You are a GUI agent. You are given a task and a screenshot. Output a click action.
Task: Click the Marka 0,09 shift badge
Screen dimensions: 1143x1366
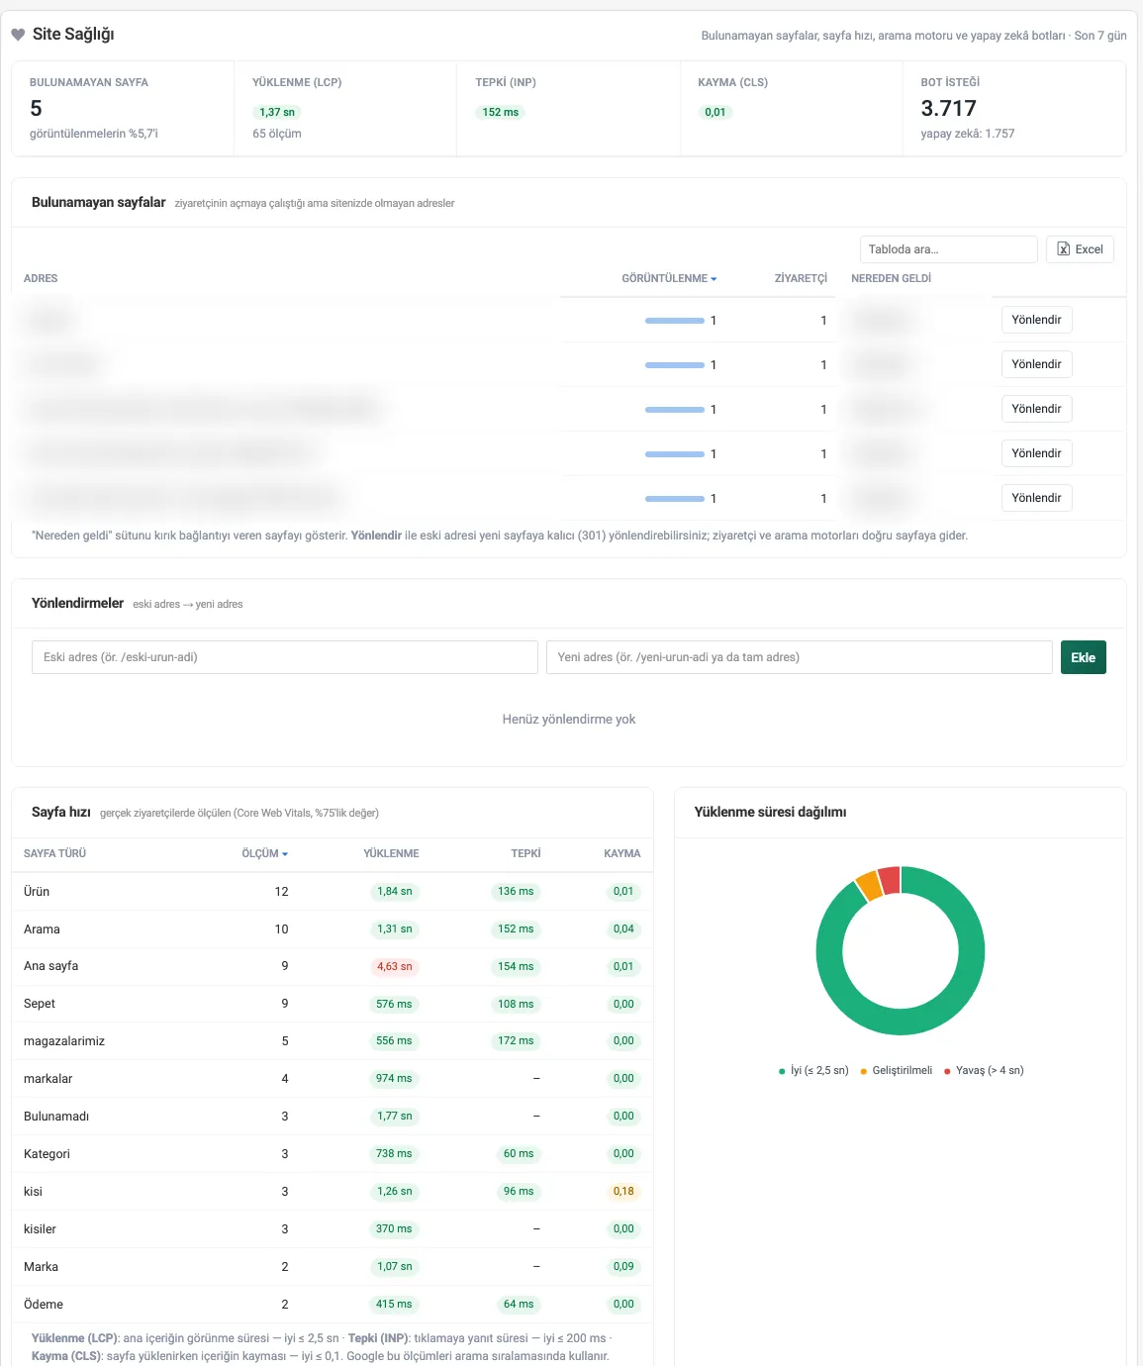(x=623, y=1267)
